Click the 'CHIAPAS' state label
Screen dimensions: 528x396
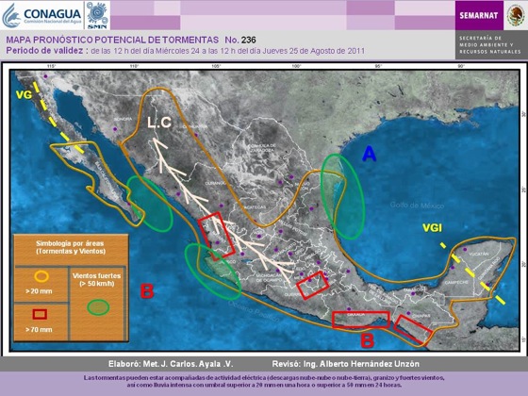click(x=421, y=316)
